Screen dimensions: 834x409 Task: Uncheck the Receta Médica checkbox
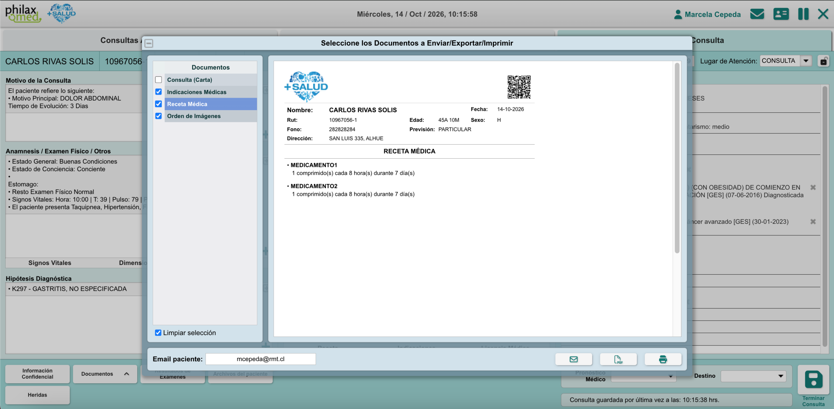(x=158, y=104)
